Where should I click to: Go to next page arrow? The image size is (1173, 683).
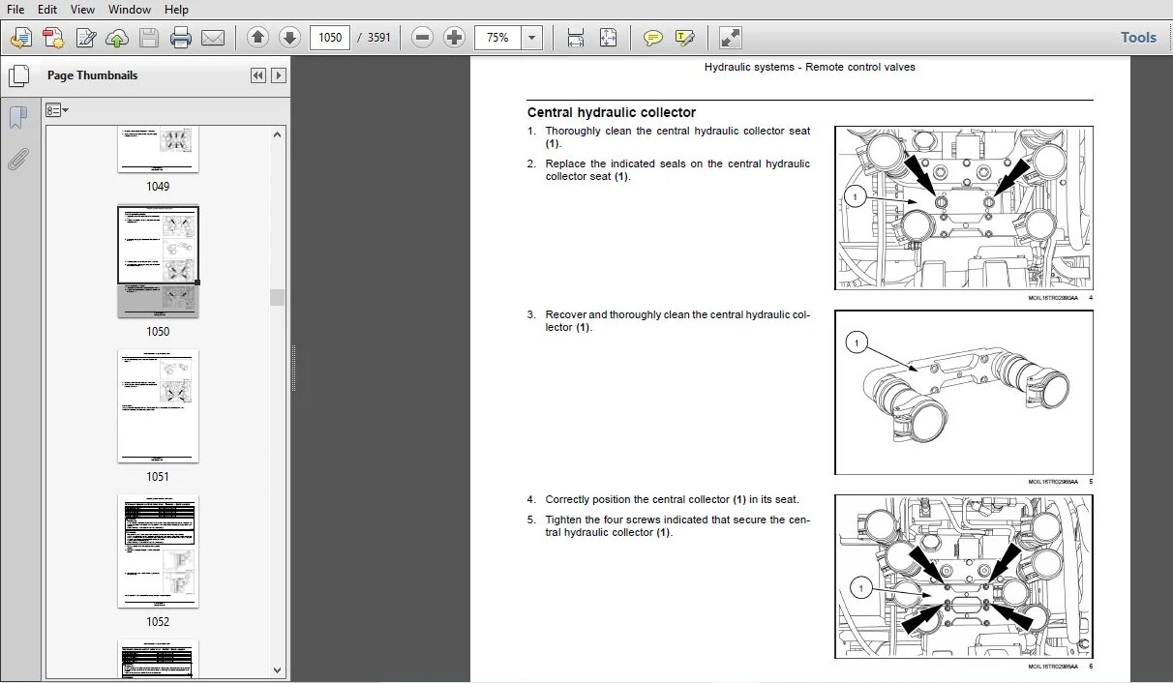(289, 38)
